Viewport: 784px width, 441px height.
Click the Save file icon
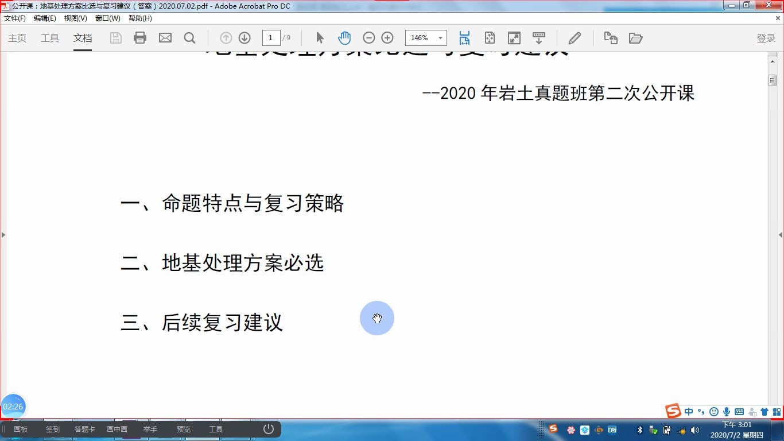coord(116,38)
